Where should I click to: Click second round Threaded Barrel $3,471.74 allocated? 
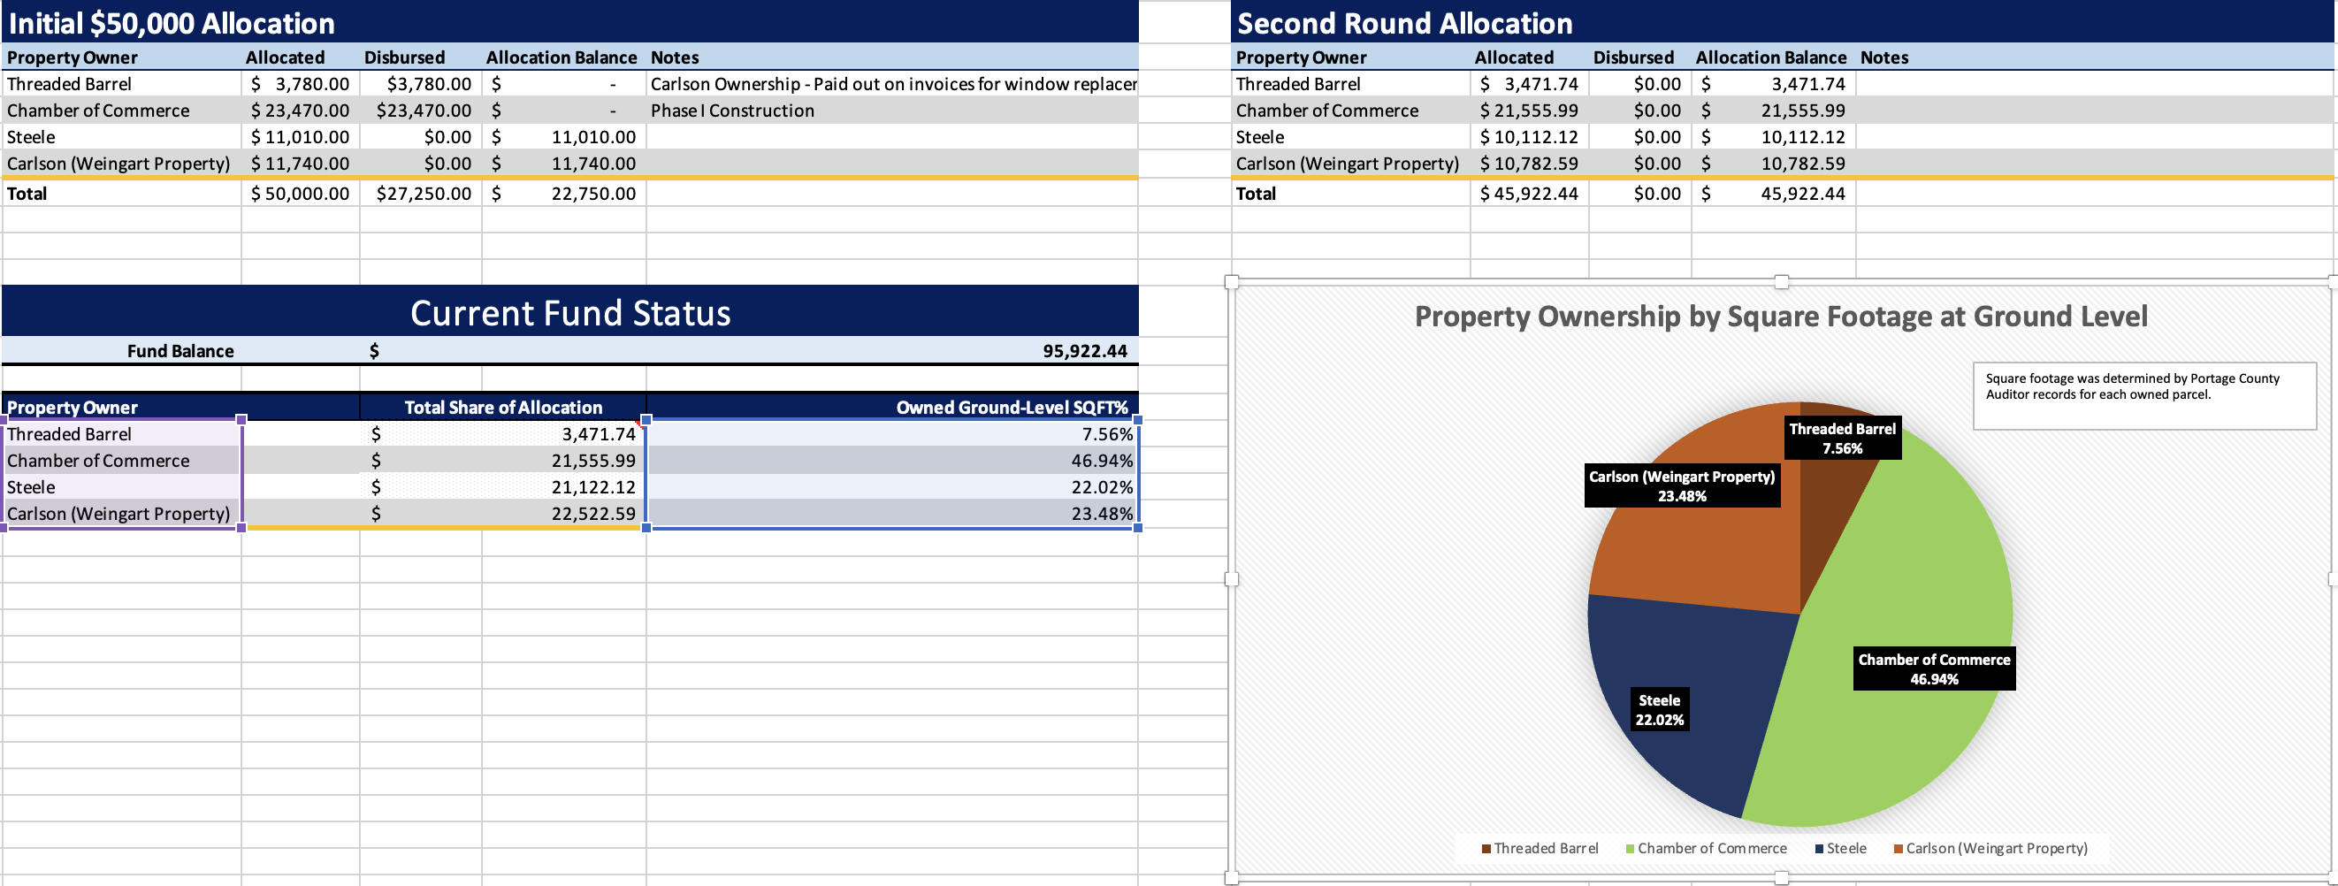tap(1529, 83)
